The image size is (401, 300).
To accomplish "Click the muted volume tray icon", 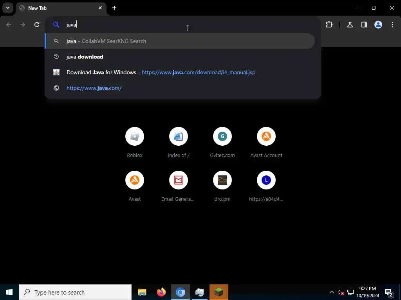I will tap(341, 292).
